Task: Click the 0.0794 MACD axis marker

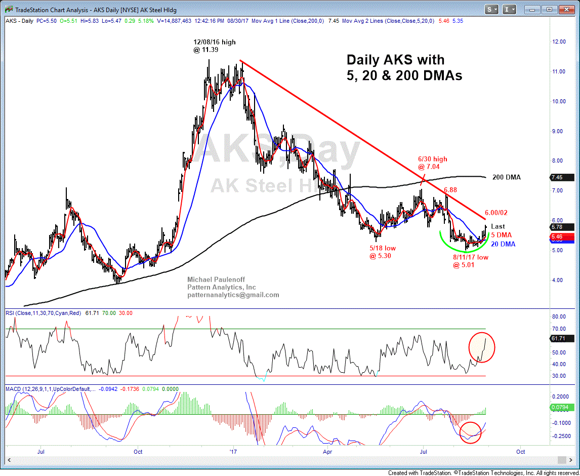Action: [562, 407]
